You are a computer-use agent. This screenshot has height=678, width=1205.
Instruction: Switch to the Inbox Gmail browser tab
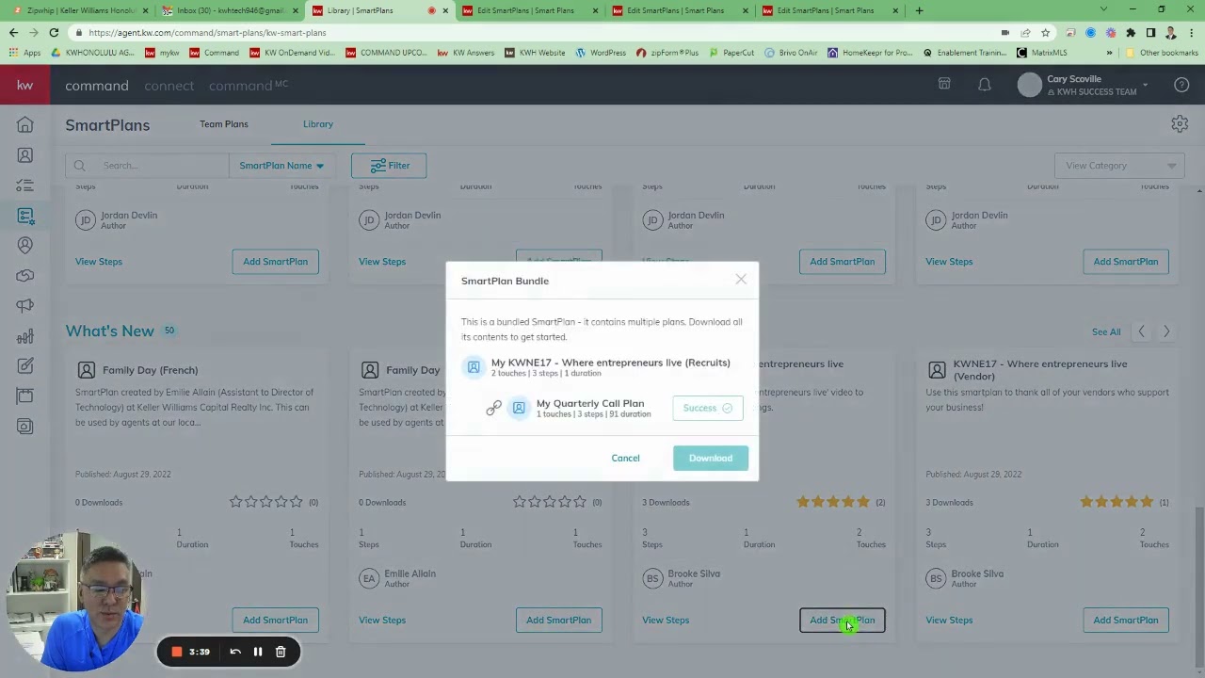tap(230, 10)
